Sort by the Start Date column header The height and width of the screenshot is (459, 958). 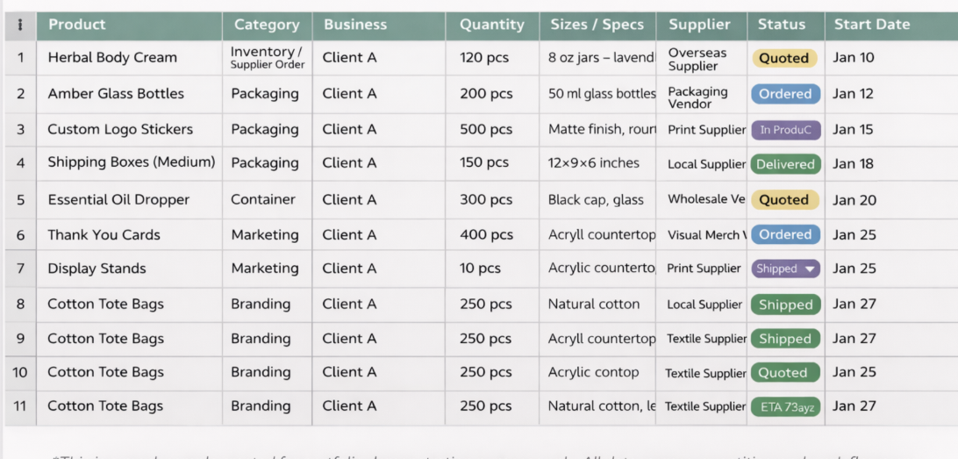coord(871,25)
